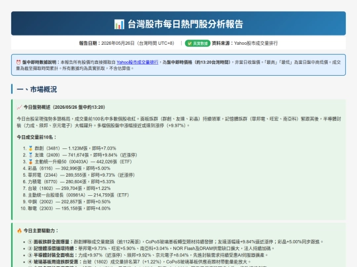The height and width of the screenshot is (267, 357).
Task: Click the fire icon before 今日主要驅動力
Action: point(19,231)
